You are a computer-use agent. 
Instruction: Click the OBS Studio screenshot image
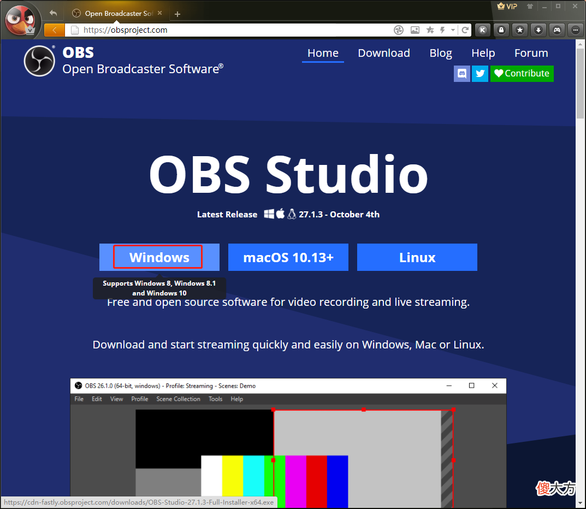click(288, 443)
